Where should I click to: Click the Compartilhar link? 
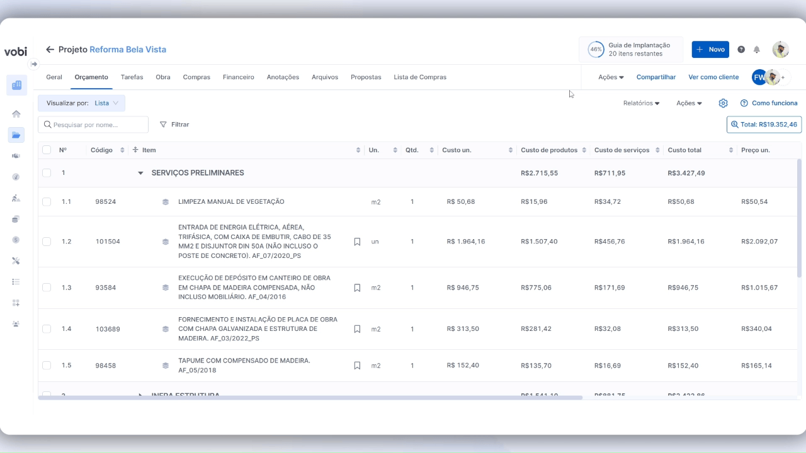656,77
